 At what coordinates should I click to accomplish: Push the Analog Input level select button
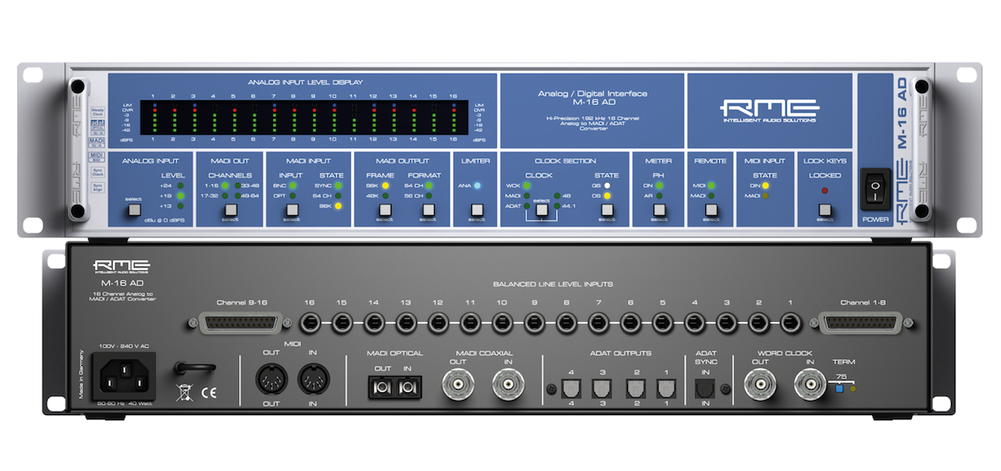[x=133, y=209]
